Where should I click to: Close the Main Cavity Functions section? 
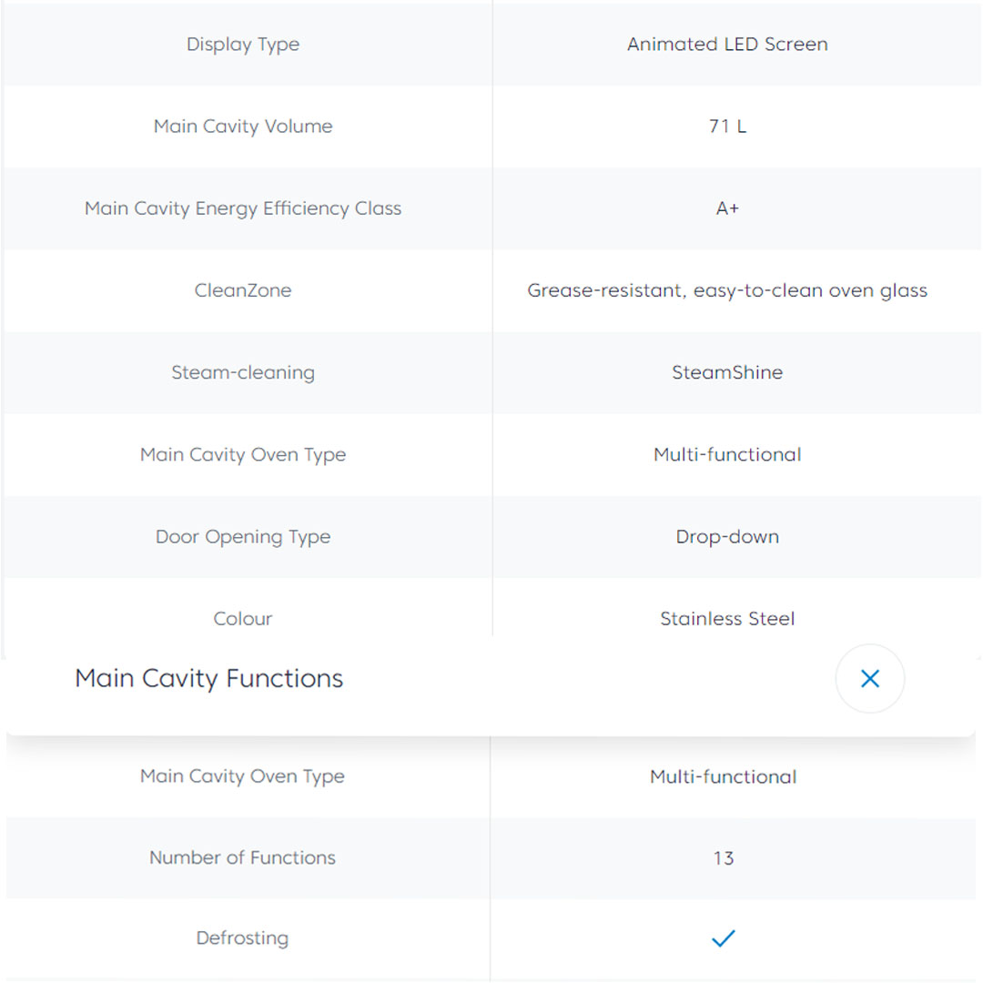pos(869,678)
